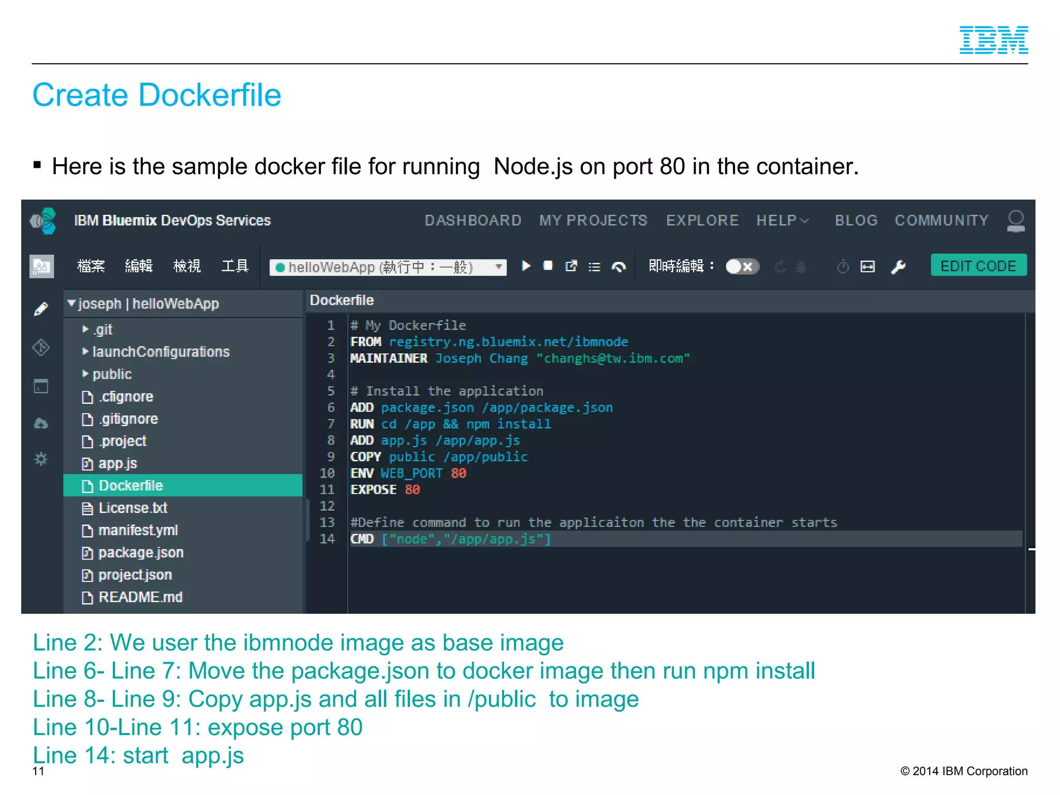
Task: Open the 檢視 (View) menu
Action: [x=187, y=266]
